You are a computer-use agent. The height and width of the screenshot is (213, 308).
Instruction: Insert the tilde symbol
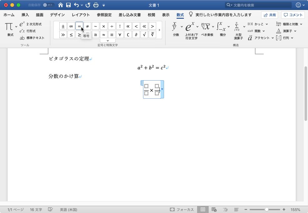(x=96, y=26)
